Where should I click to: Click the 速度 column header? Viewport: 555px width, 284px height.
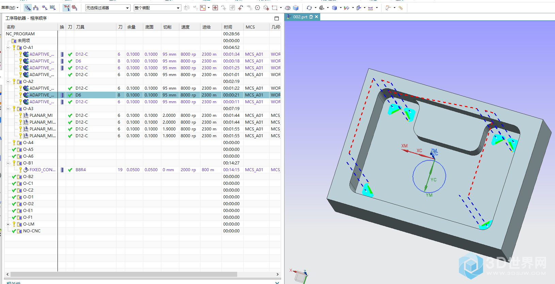click(190, 27)
